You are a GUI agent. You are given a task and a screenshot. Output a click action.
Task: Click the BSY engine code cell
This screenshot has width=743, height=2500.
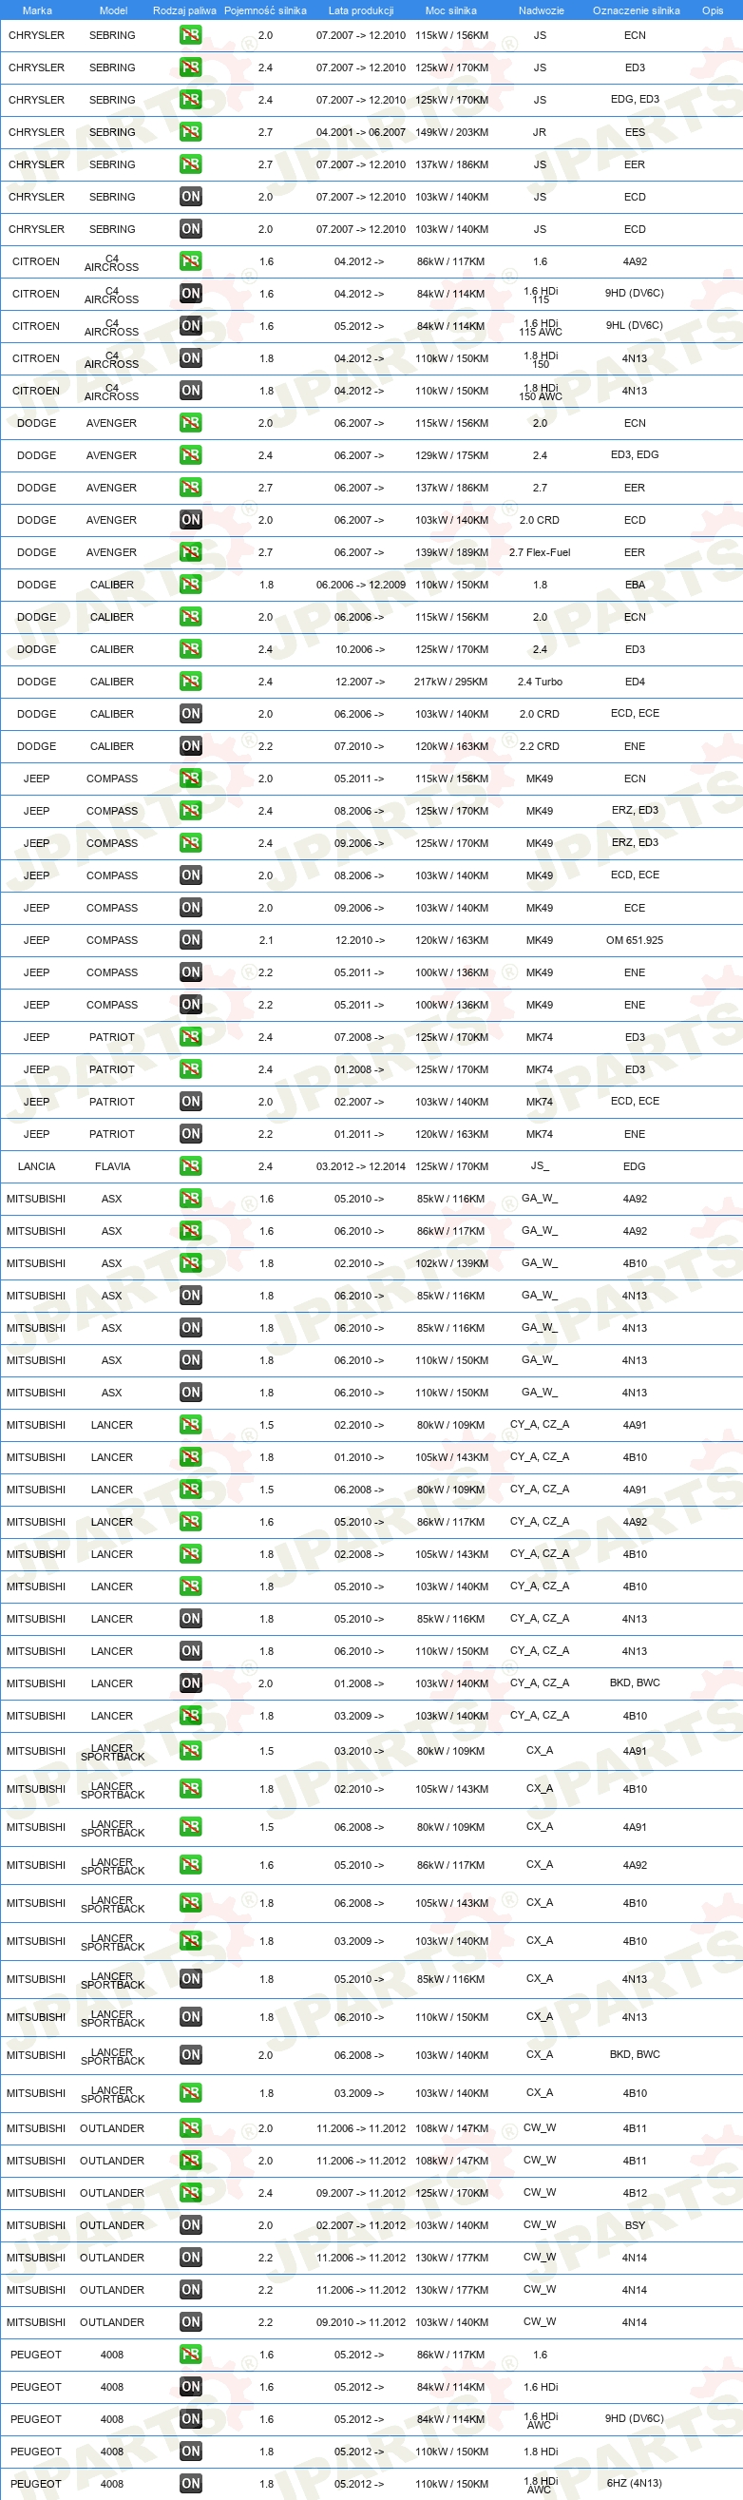click(635, 2225)
